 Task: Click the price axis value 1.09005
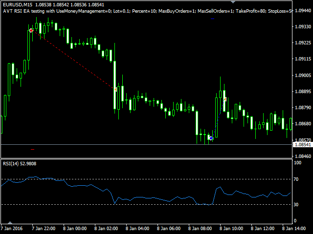pyautogui.click(x=303, y=75)
